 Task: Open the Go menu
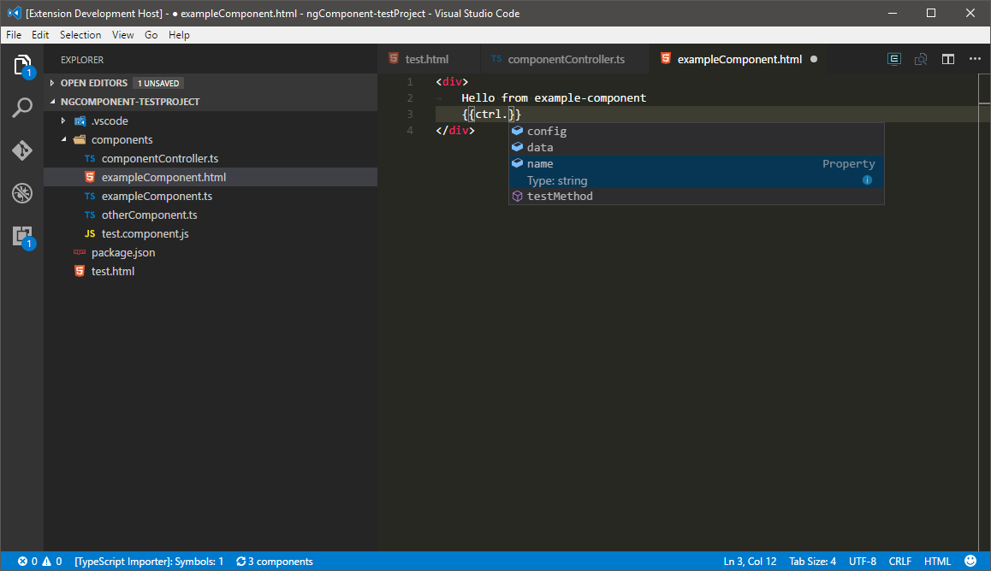pyautogui.click(x=151, y=35)
